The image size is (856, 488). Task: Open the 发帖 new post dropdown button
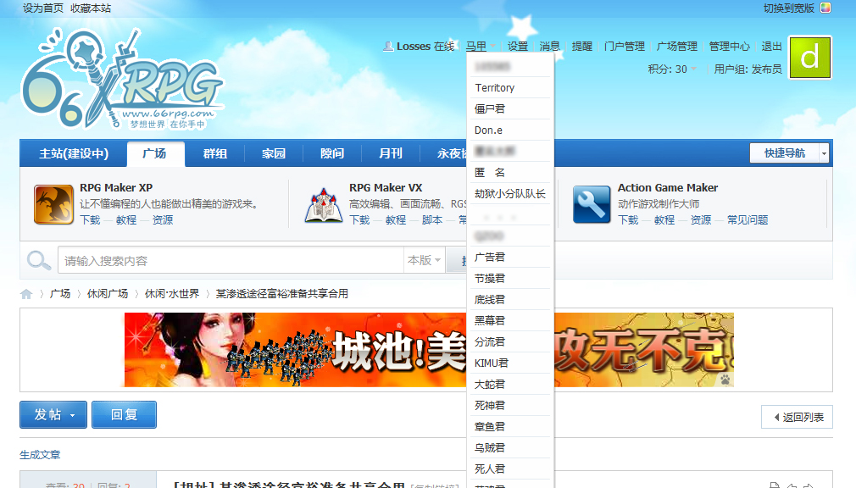pyautogui.click(x=53, y=415)
